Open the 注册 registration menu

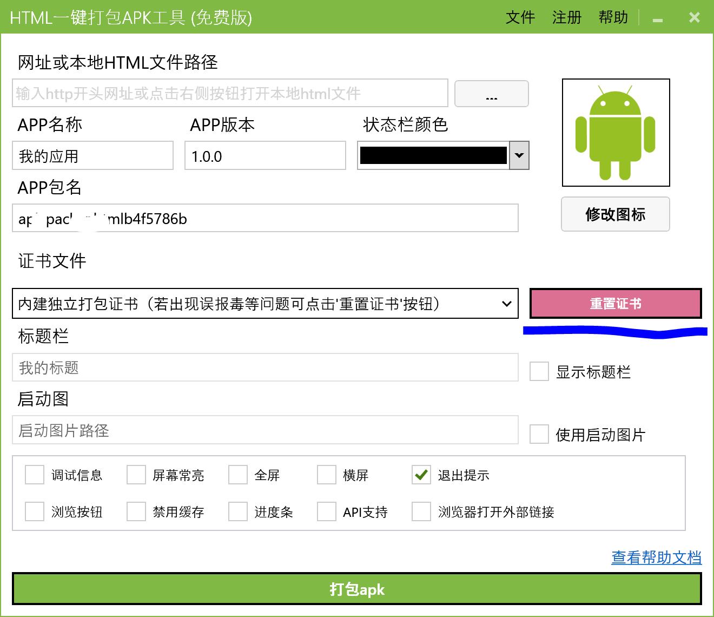566,18
